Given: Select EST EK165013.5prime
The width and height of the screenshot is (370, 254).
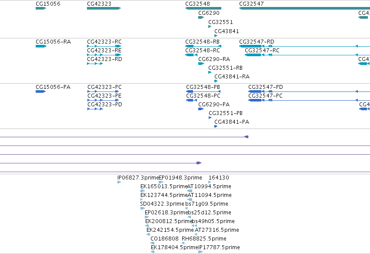Looking at the screenshot, I should 164,186.
